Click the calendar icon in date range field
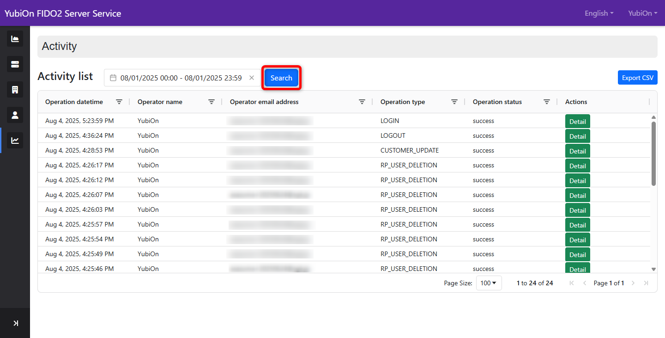This screenshot has height=338, width=665. coord(113,78)
